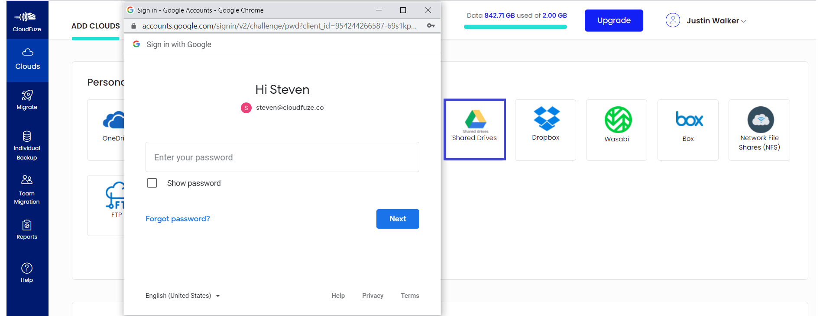The height and width of the screenshot is (316, 823).
Task: Open the Migrate rocket icon
Action: 27,95
